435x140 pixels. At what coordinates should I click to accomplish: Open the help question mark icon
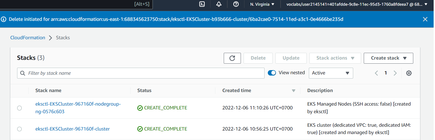click(236, 4)
